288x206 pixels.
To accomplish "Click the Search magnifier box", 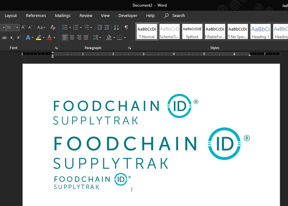I will pyautogui.click(x=175, y=15).
